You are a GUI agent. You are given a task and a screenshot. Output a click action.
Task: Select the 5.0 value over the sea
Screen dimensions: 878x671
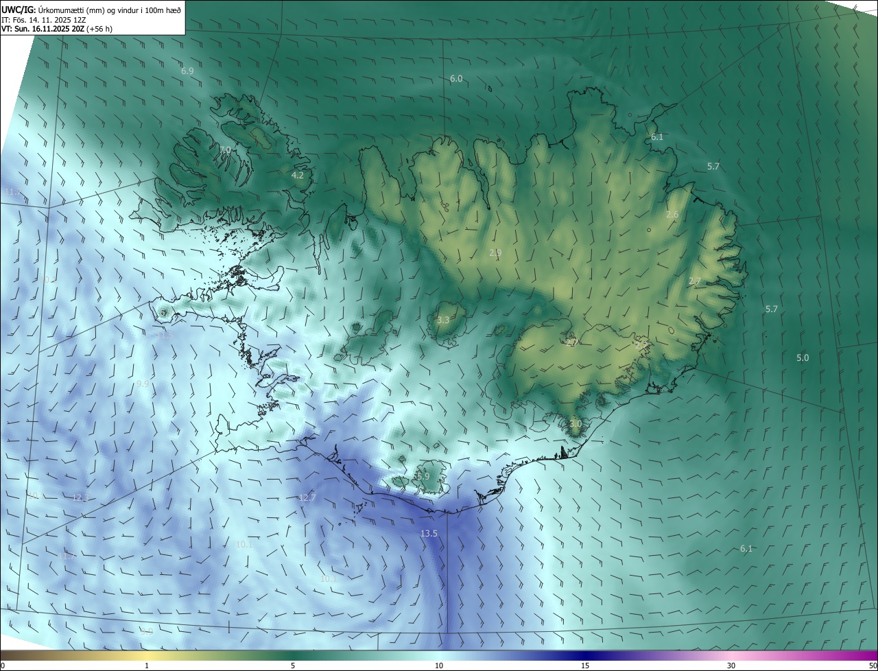click(803, 358)
